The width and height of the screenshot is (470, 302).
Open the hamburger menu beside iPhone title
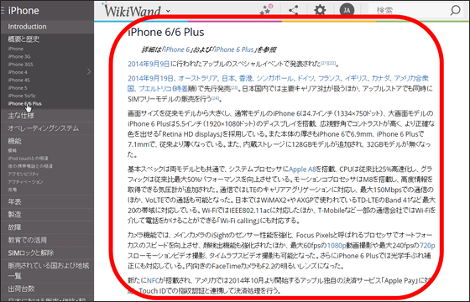[2, 10]
